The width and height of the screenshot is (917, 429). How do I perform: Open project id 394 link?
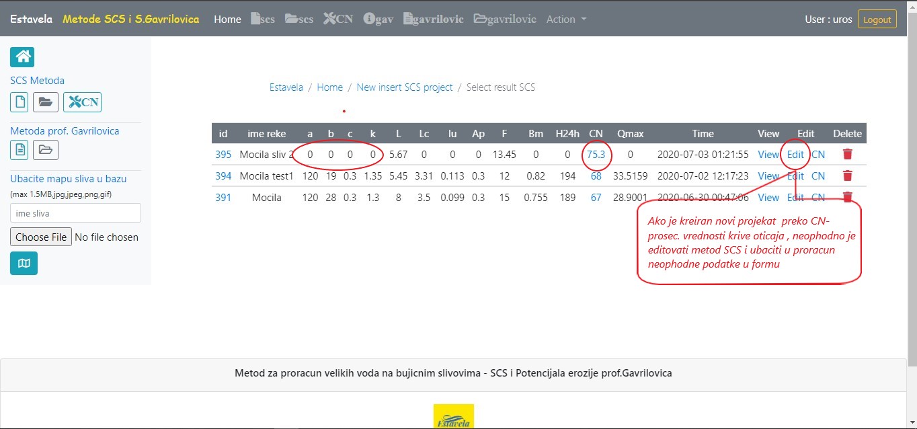223,176
